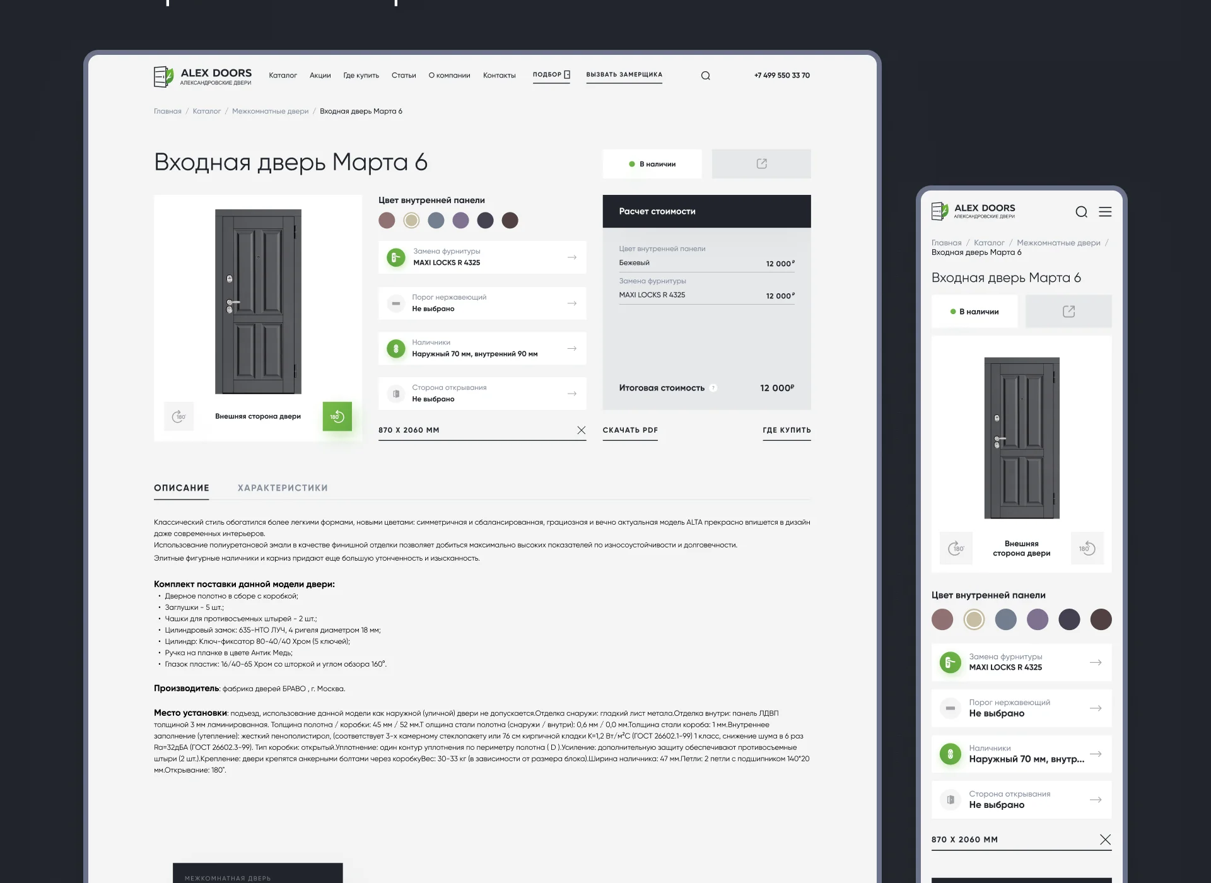
Task: Click the green handle icon for MAXI LOCKS
Action: [395, 257]
